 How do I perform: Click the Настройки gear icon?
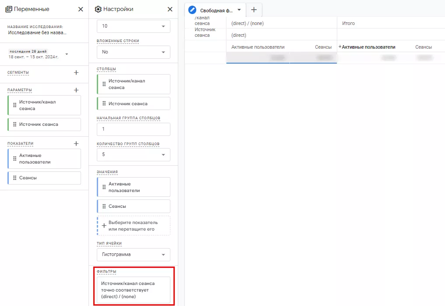point(98,9)
